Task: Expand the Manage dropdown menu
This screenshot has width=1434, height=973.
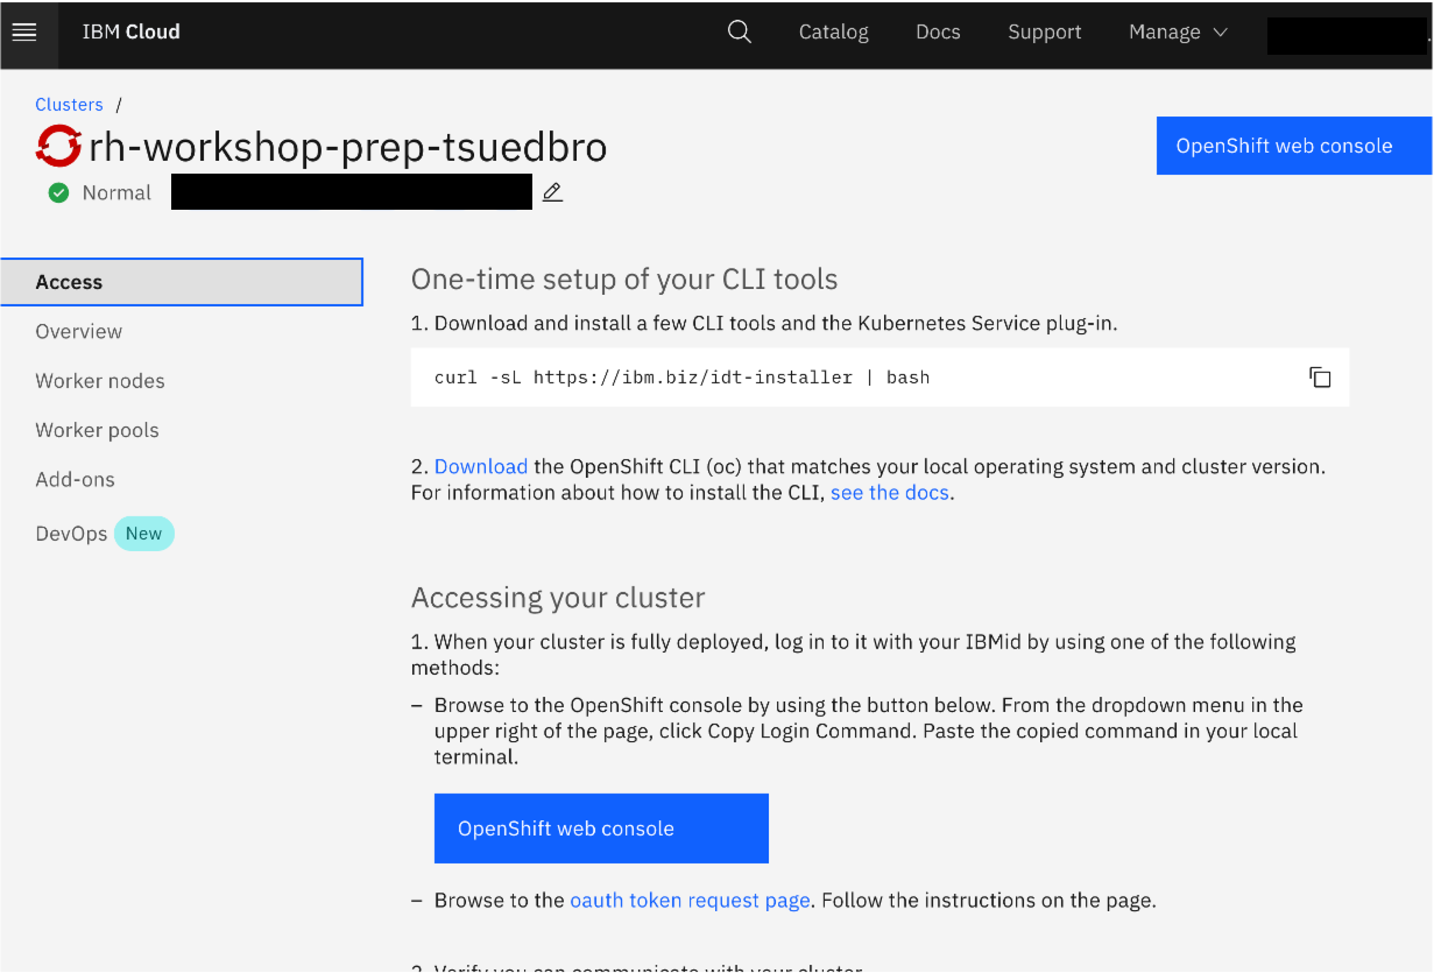Action: [1178, 31]
